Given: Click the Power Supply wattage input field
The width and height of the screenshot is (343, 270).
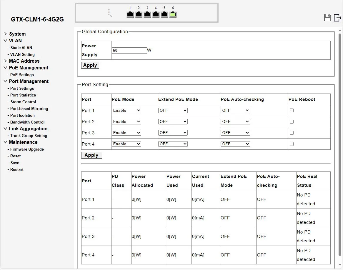Looking at the screenshot, I should [129, 51].
